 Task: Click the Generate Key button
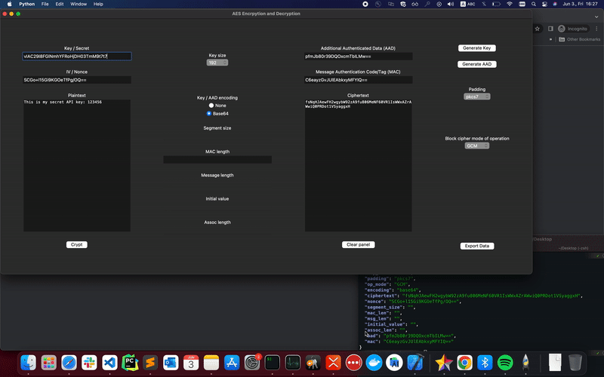[x=477, y=48]
